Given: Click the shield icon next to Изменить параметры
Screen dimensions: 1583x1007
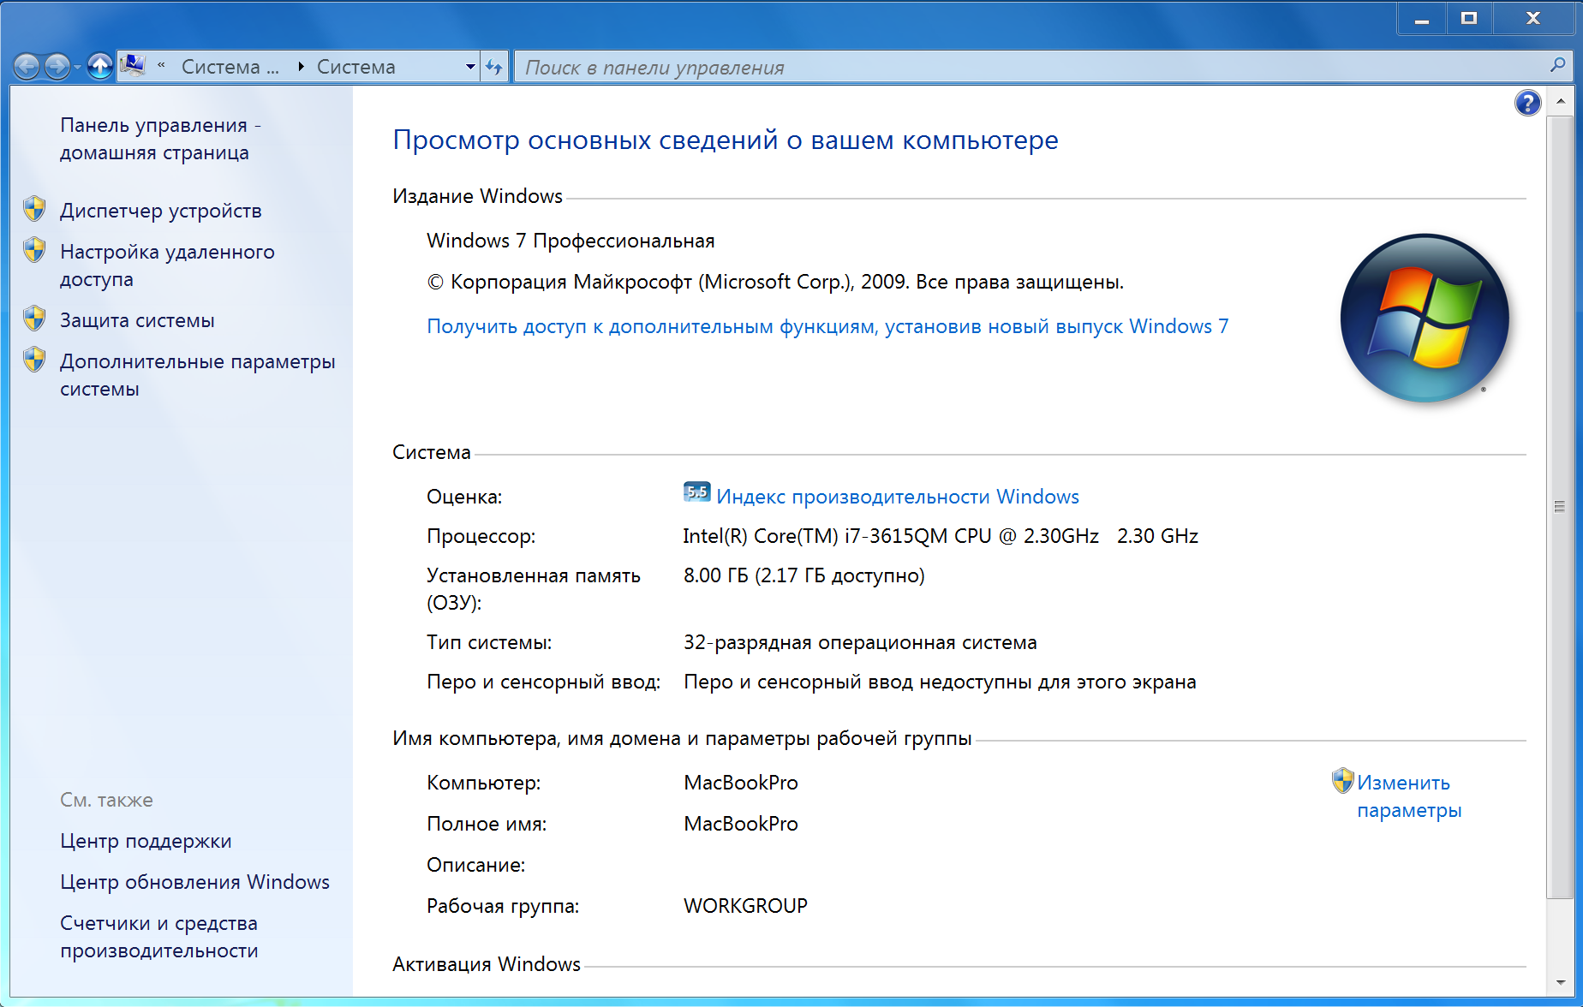Looking at the screenshot, I should point(1342,780).
